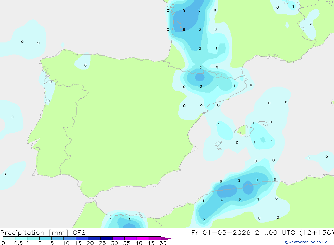Viewport: 334px width, 245px height.
Task: Pick the 20–25 mm legend color swatch
Action: tap(94, 238)
